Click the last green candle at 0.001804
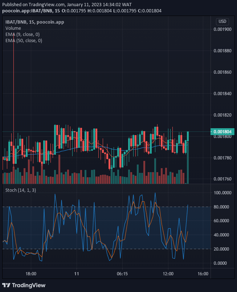This screenshot has width=237, height=292. (188, 137)
